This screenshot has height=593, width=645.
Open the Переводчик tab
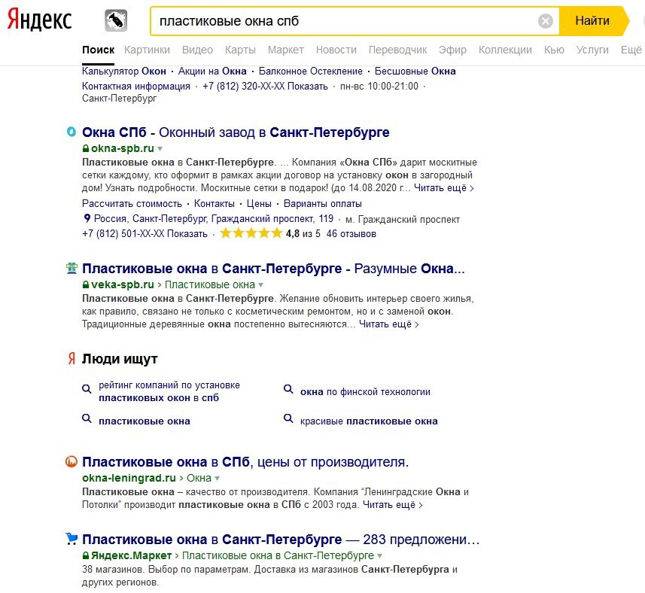click(x=398, y=50)
